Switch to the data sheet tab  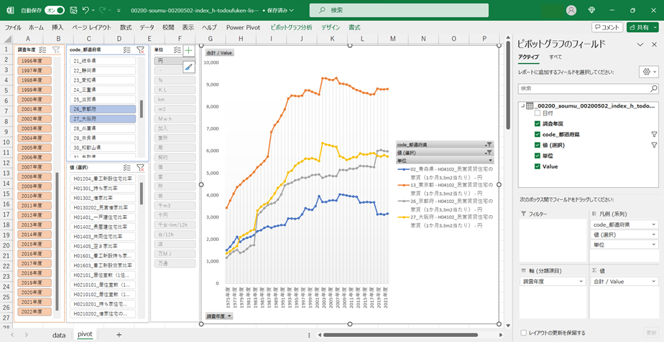59,334
